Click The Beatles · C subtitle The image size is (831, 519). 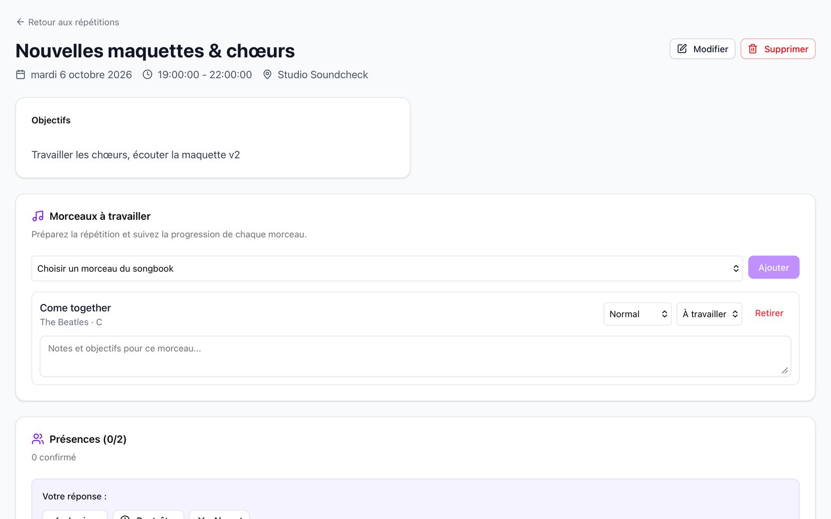pyautogui.click(x=71, y=322)
